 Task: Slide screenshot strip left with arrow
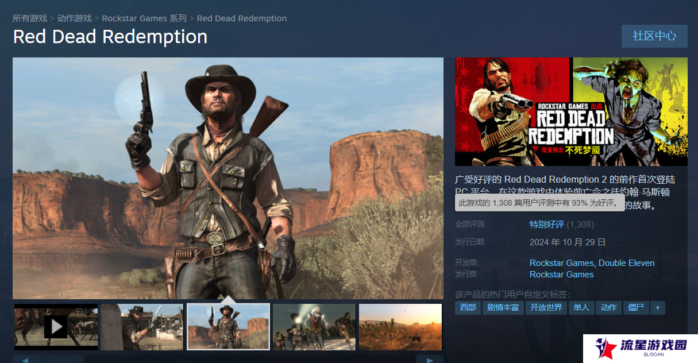click(x=26, y=359)
